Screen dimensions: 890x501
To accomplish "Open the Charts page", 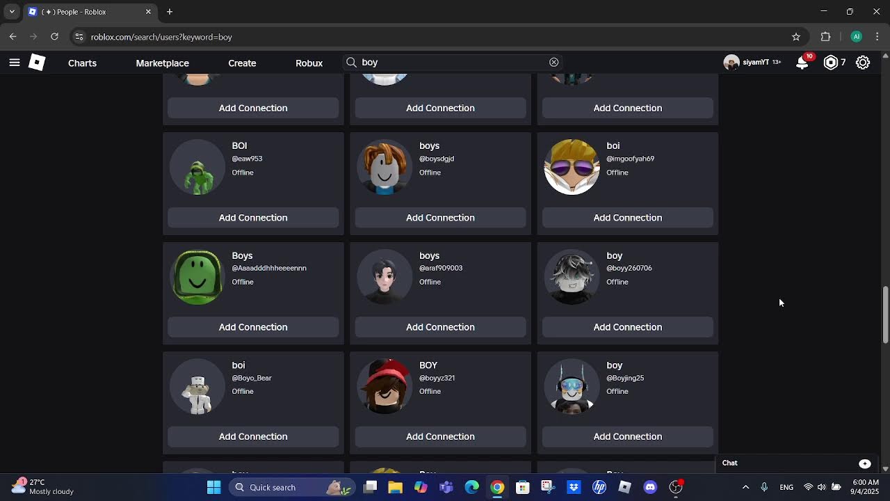I will tap(82, 63).
